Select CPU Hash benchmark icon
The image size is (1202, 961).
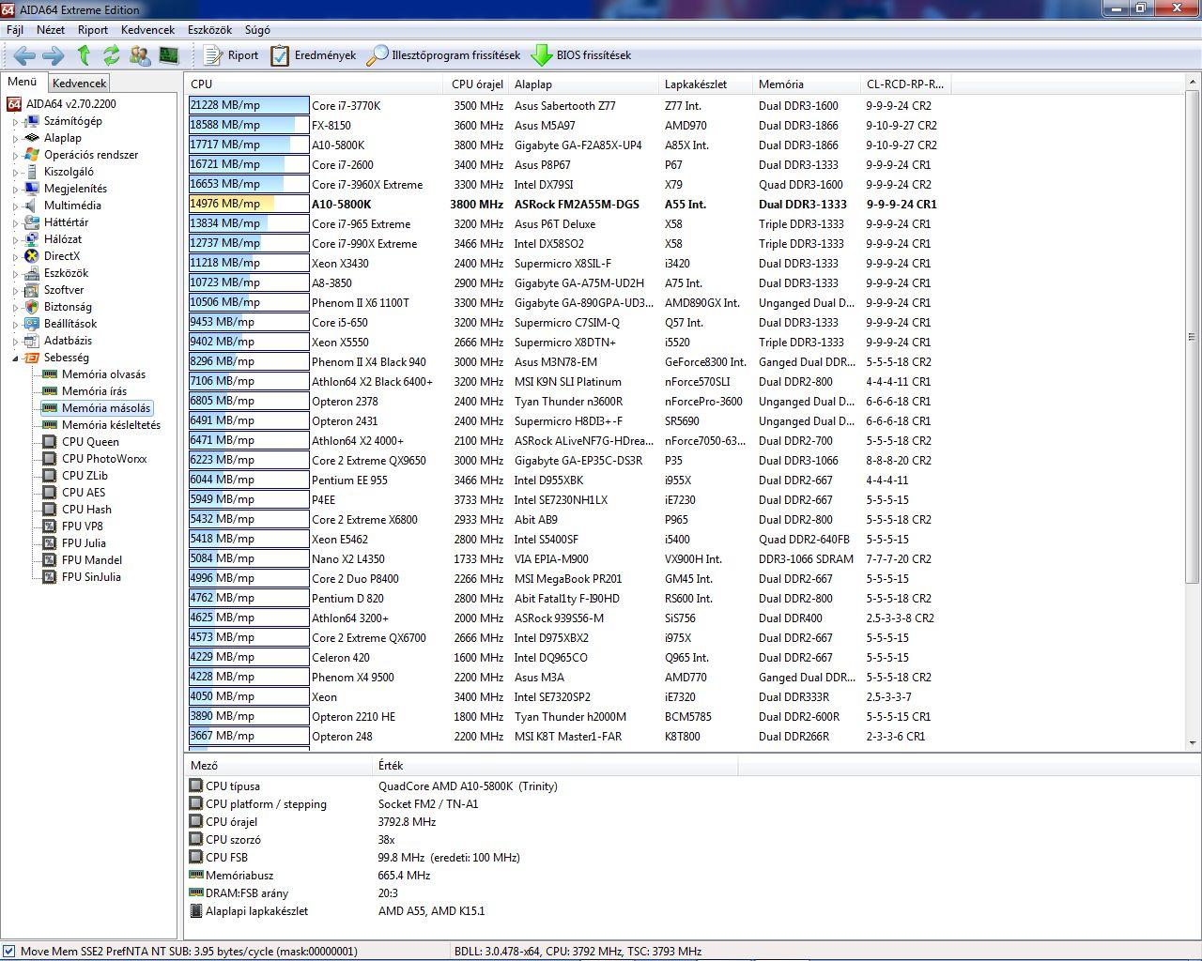[x=50, y=510]
